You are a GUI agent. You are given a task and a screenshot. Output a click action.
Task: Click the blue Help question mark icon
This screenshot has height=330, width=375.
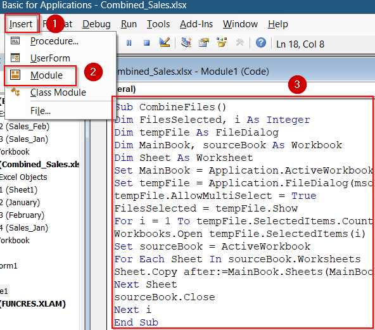coord(261,42)
